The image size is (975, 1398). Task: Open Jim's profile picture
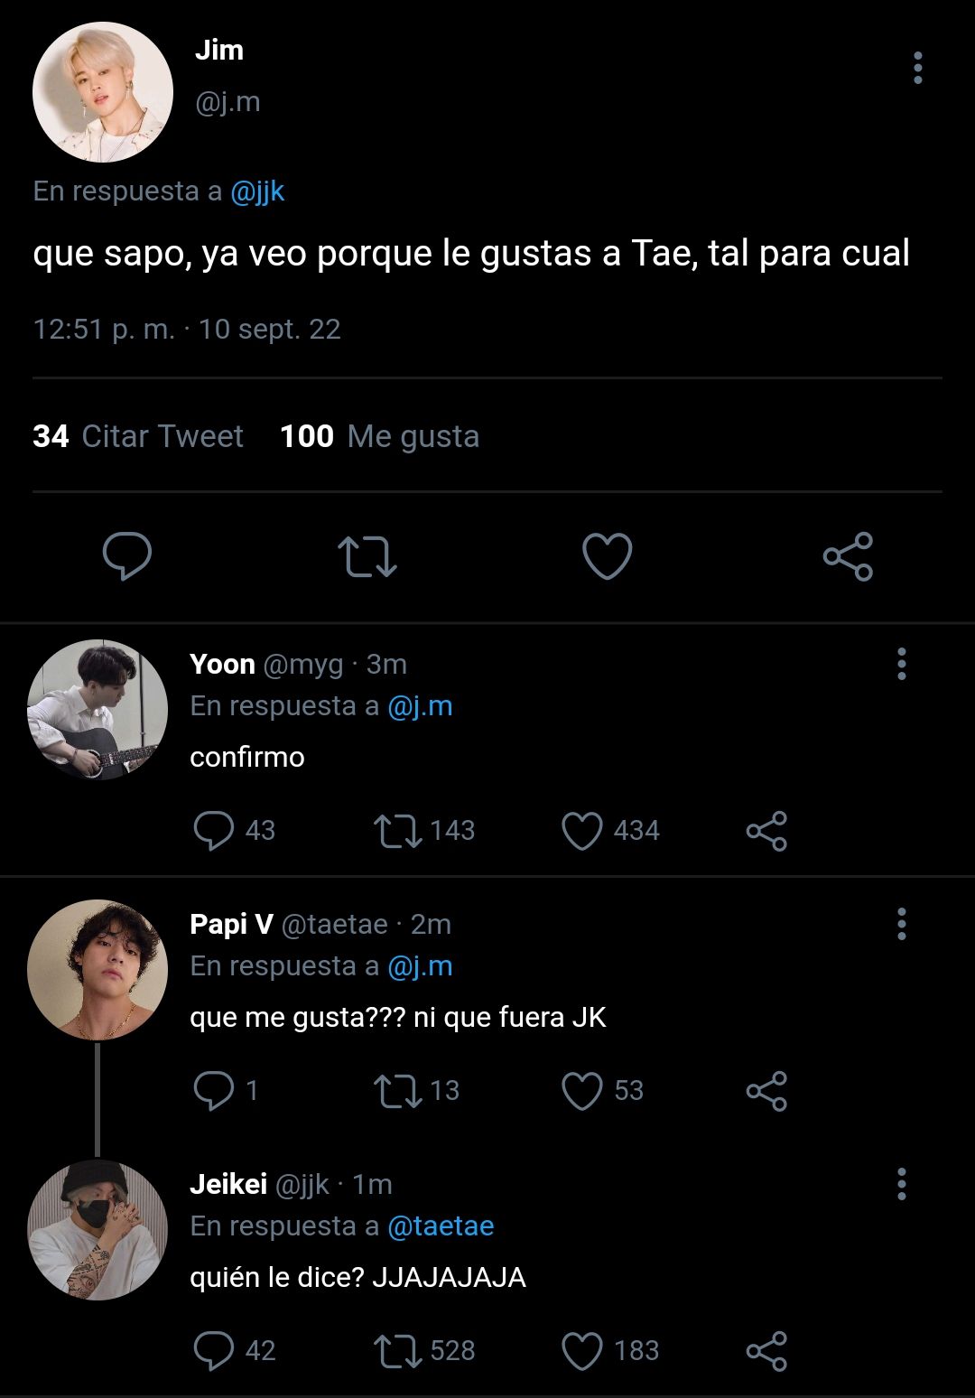click(x=103, y=92)
